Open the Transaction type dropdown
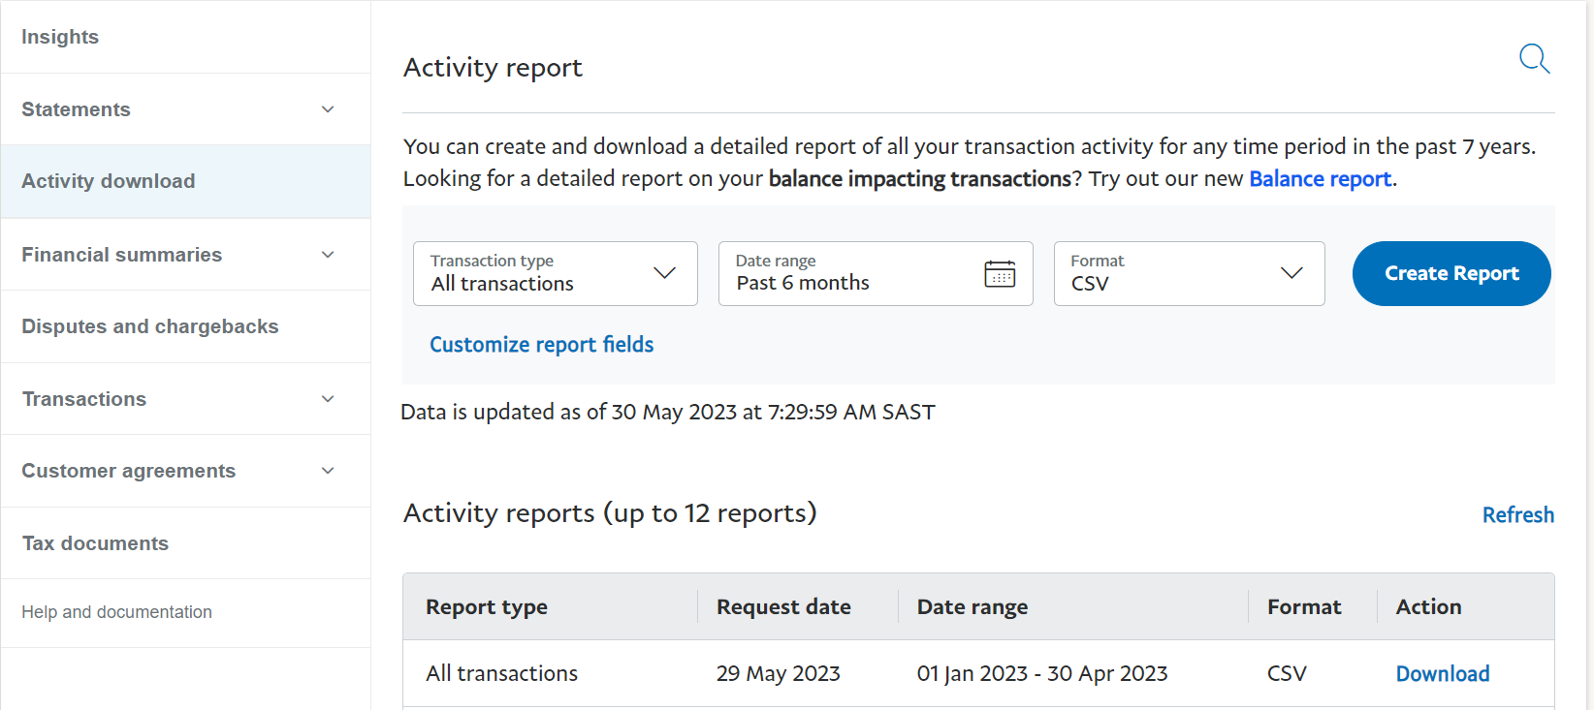 pyautogui.click(x=555, y=274)
